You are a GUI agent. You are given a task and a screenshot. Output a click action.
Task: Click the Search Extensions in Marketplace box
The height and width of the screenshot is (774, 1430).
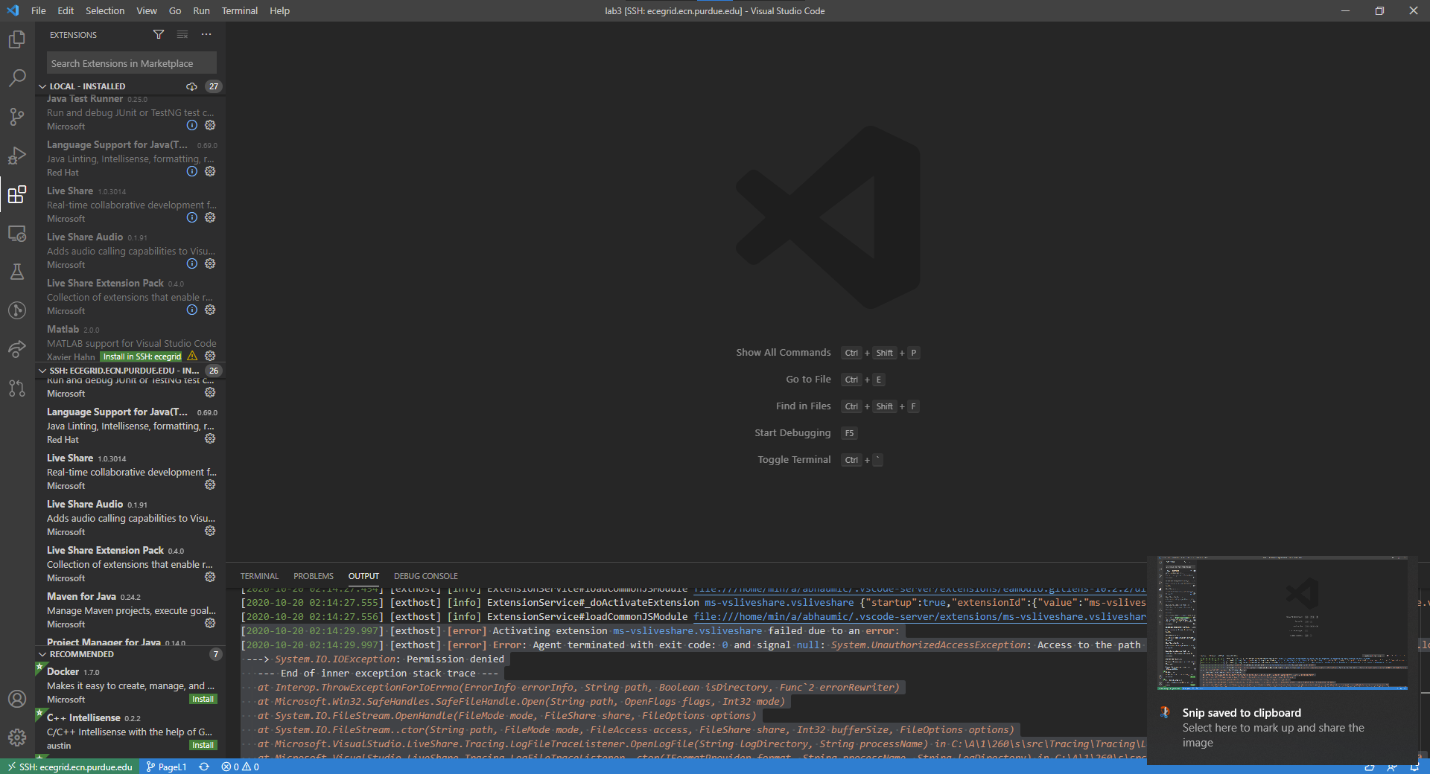(x=132, y=64)
